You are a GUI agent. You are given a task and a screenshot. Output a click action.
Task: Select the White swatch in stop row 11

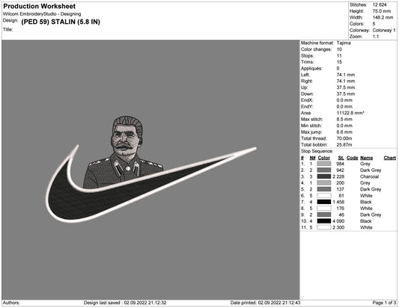coord(324,227)
